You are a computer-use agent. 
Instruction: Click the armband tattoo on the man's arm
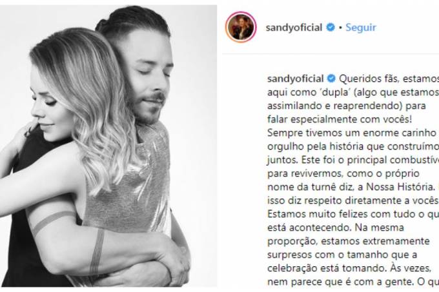pos(97,251)
